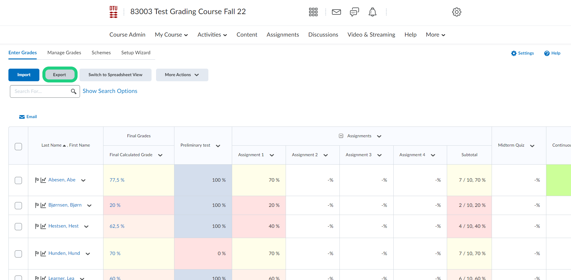
Task: Open the Assignment 1 column dropdown arrow
Action: point(272,155)
